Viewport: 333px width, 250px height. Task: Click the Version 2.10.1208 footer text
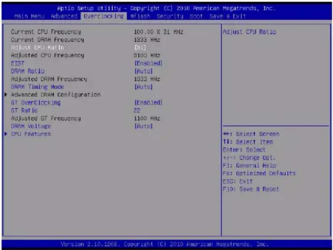(x=165, y=244)
